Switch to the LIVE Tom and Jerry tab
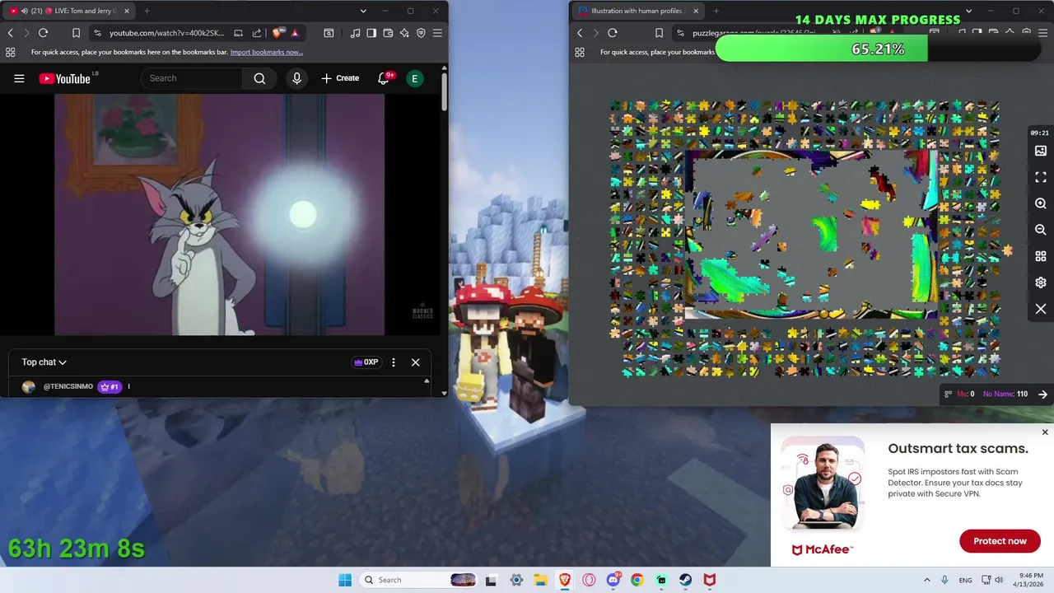 click(x=70, y=11)
